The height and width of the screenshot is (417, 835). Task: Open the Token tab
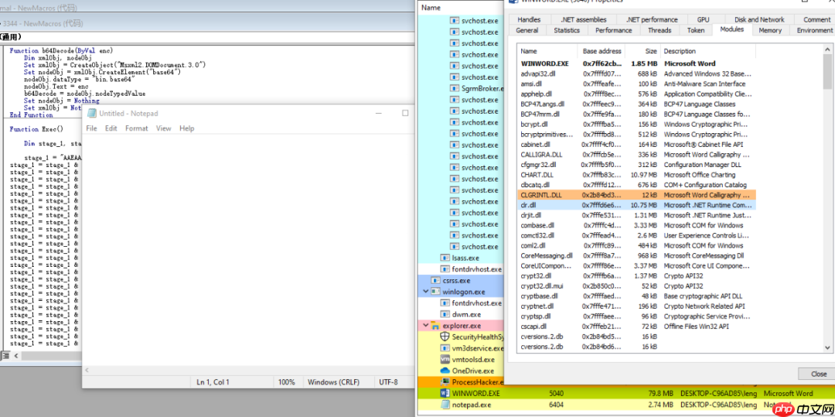click(x=696, y=30)
